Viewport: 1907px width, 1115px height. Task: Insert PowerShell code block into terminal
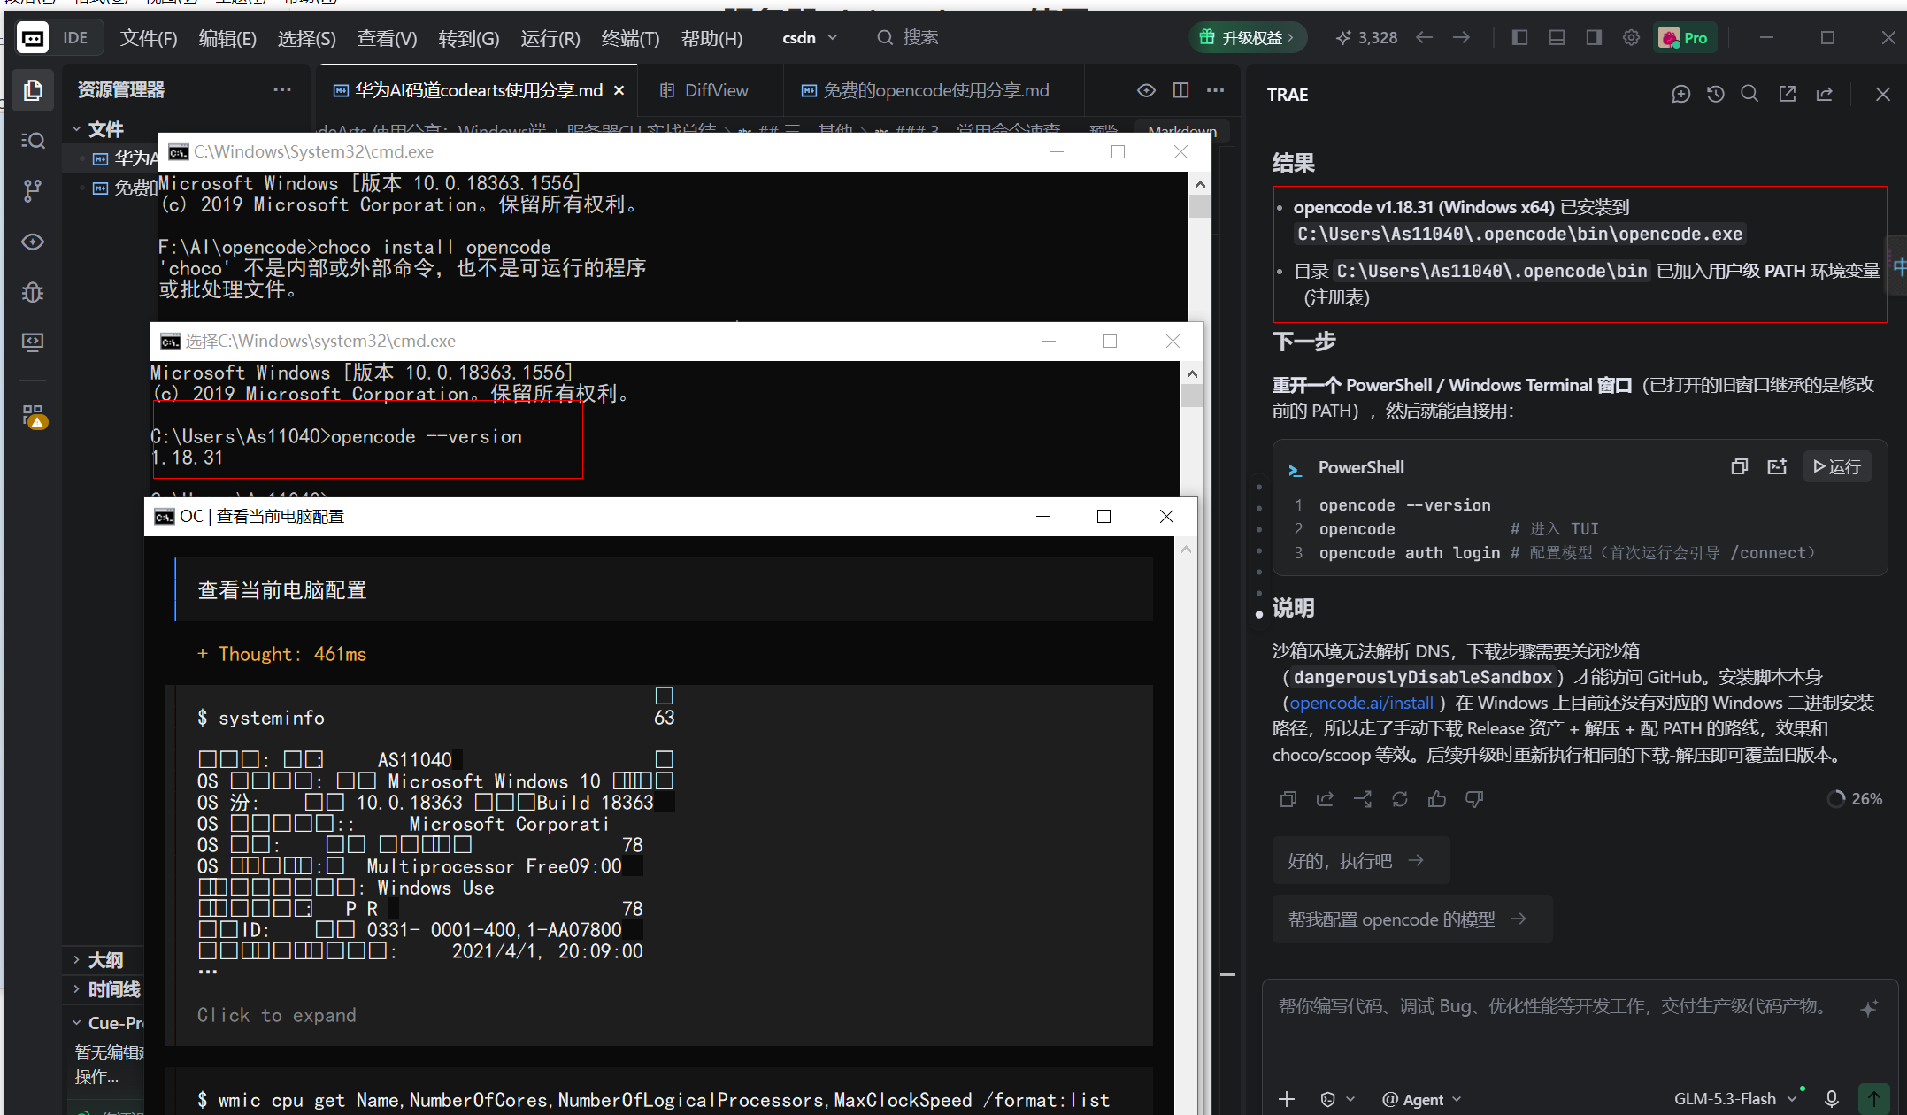click(1777, 466)
